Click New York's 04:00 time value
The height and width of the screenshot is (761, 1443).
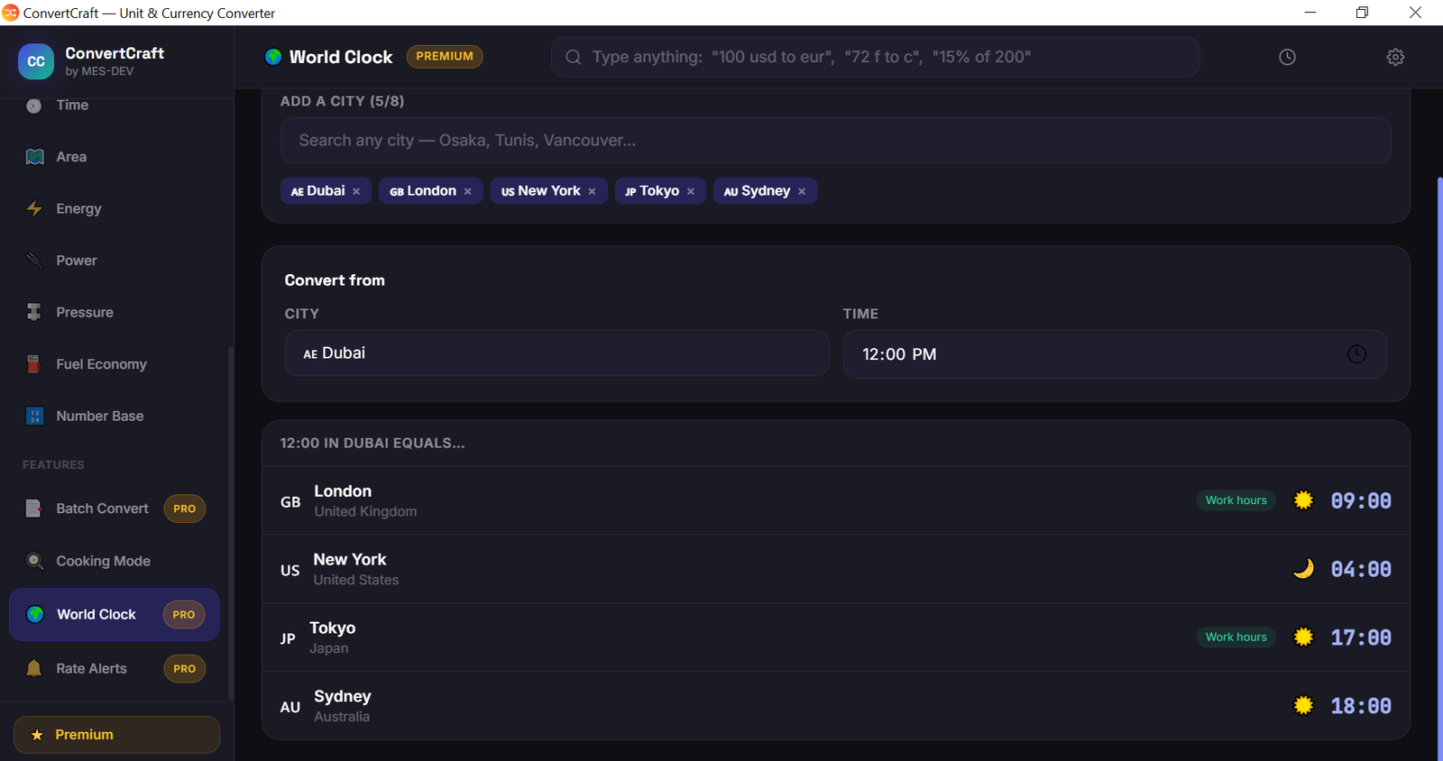click(x=1361, y=570)
